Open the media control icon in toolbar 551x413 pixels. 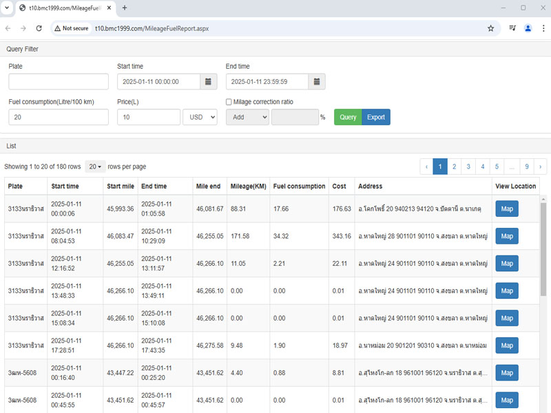(x=512, y=28)
